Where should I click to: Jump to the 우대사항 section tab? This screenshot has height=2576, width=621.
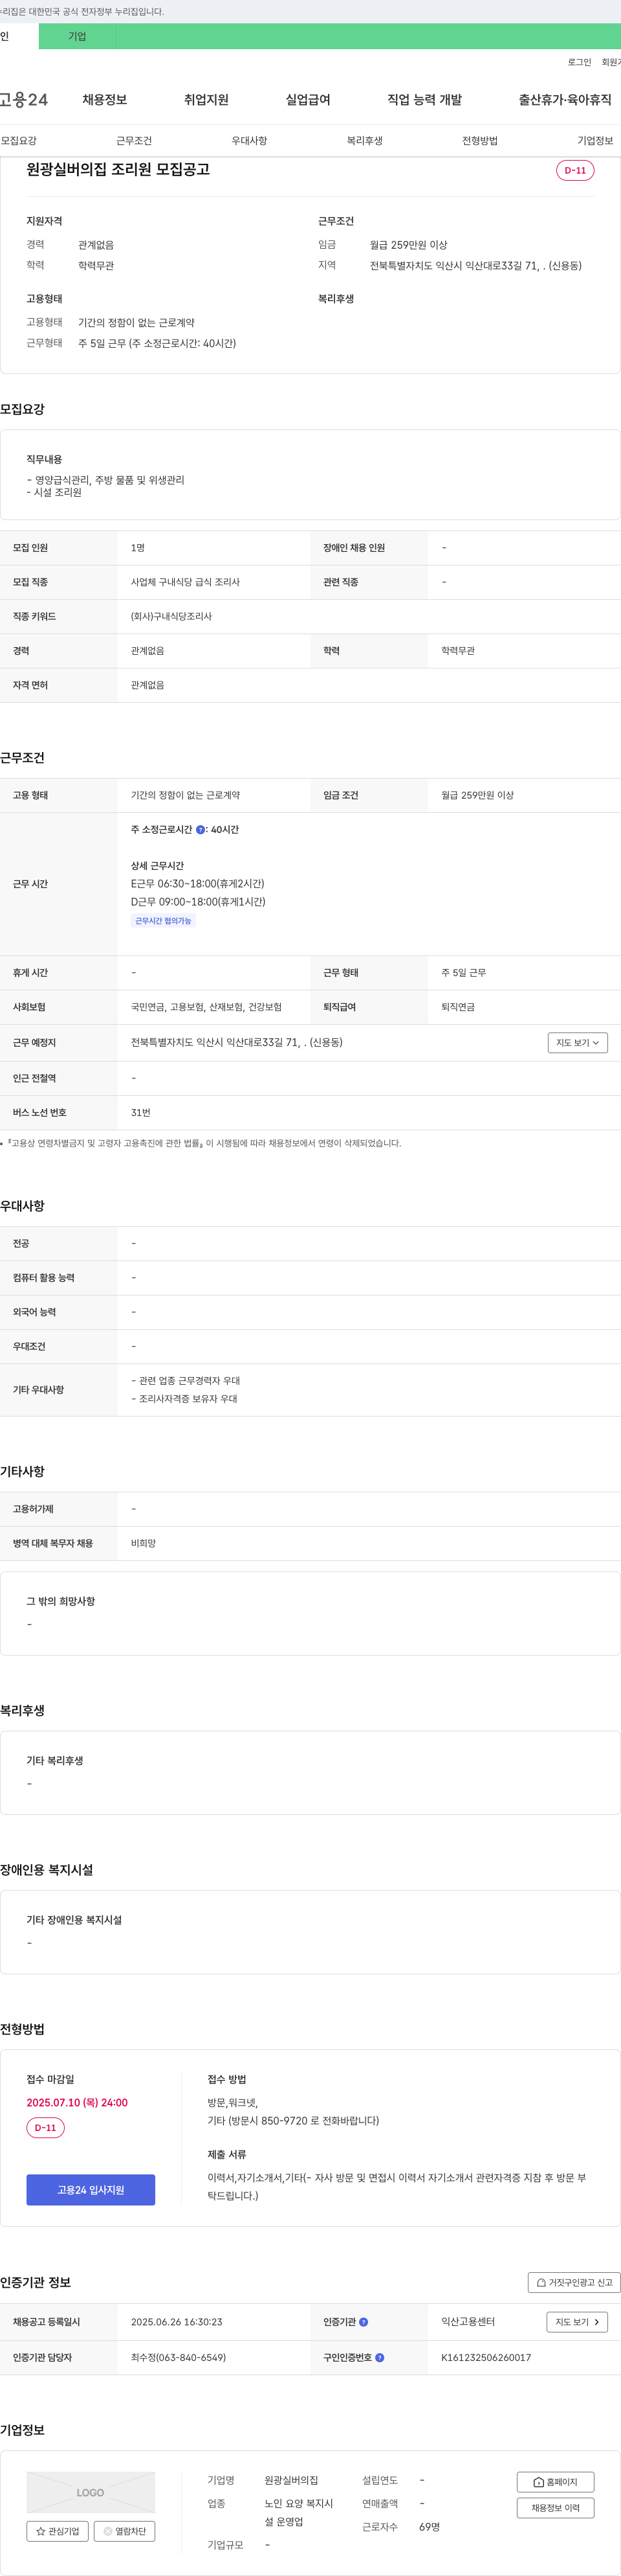click(250, 141)
